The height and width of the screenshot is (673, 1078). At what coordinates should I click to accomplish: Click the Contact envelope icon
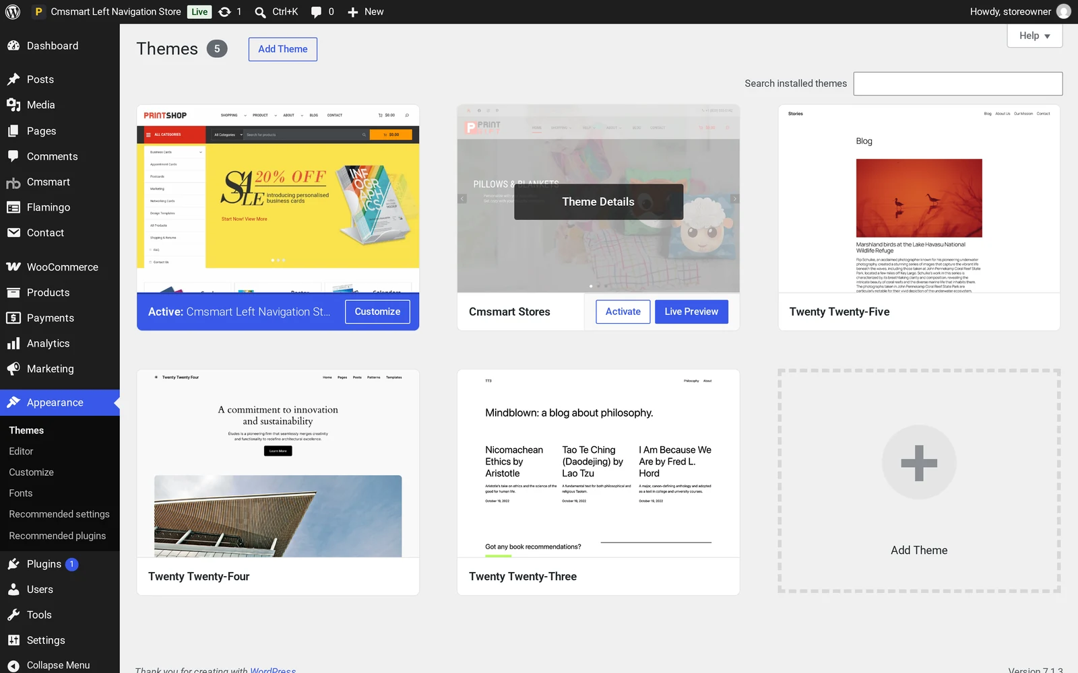pos(13,233)
